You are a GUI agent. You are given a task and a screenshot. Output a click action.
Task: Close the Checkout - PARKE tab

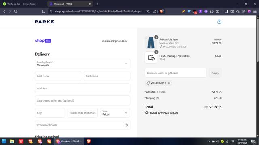coord(90,4)
